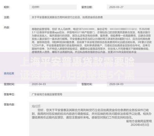Click the 受理时间 date field

[x=53, y=84]
